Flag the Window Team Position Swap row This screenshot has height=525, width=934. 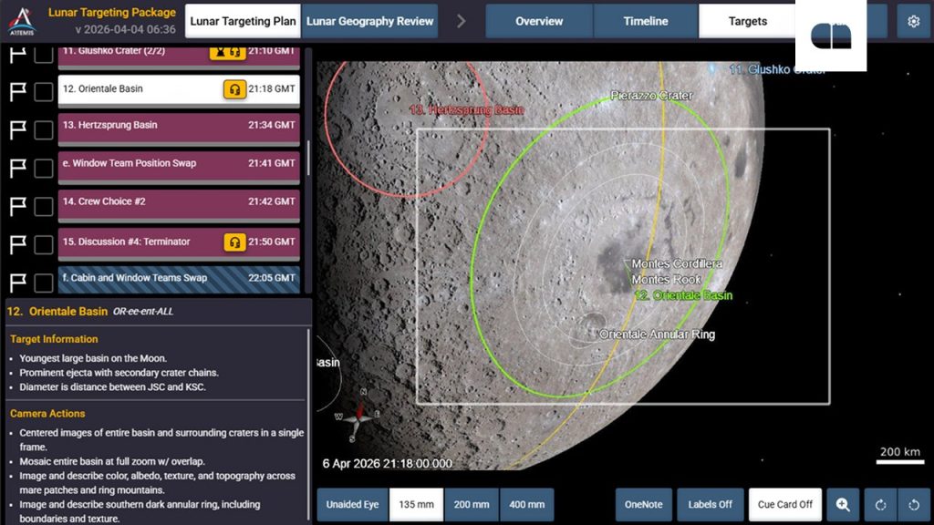(x=18, y=168)
